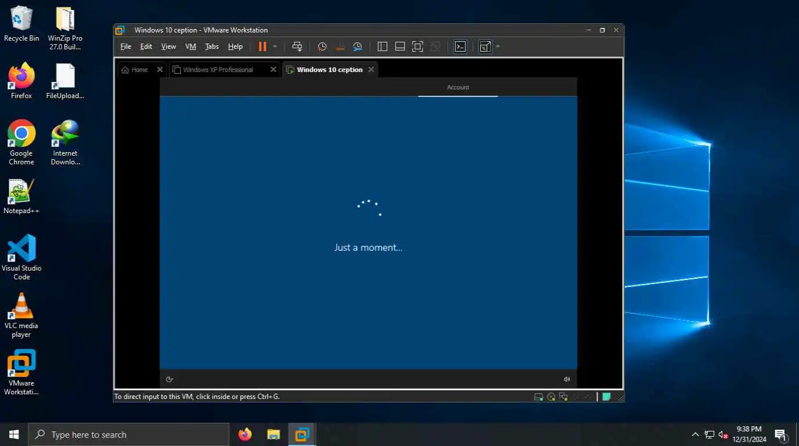Open the Help menu
This screenshot has width=799, height=446.
(x=235, y=46)
